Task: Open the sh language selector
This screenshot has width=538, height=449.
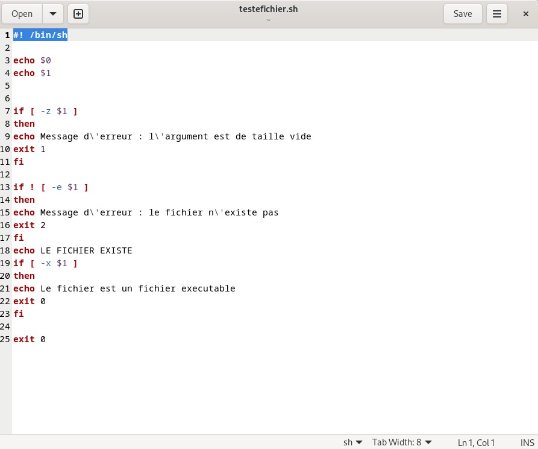Action: click(x=352, y=442)
